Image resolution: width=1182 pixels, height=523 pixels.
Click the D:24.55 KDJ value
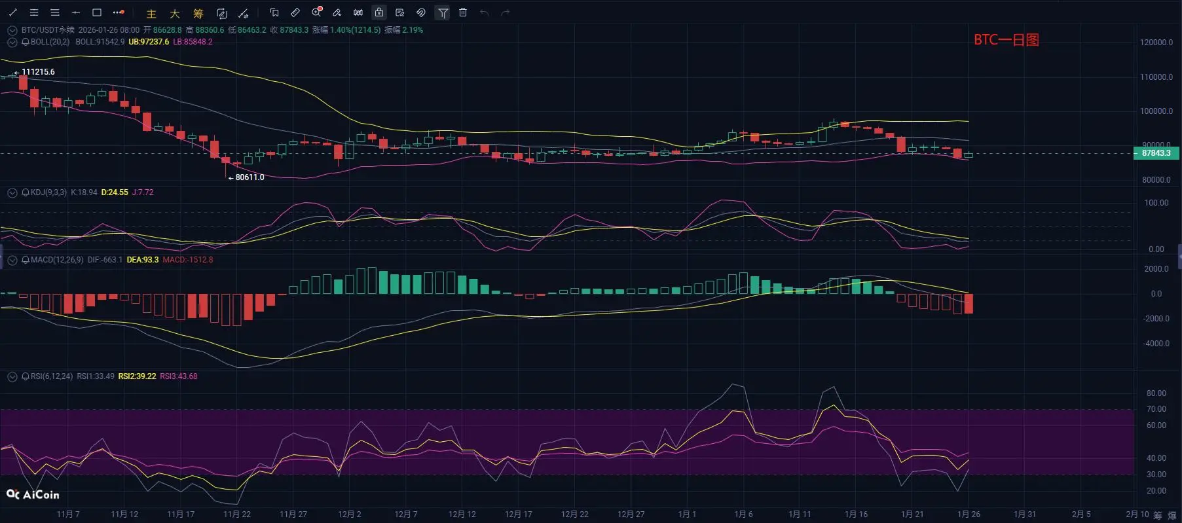pos(115,192)
